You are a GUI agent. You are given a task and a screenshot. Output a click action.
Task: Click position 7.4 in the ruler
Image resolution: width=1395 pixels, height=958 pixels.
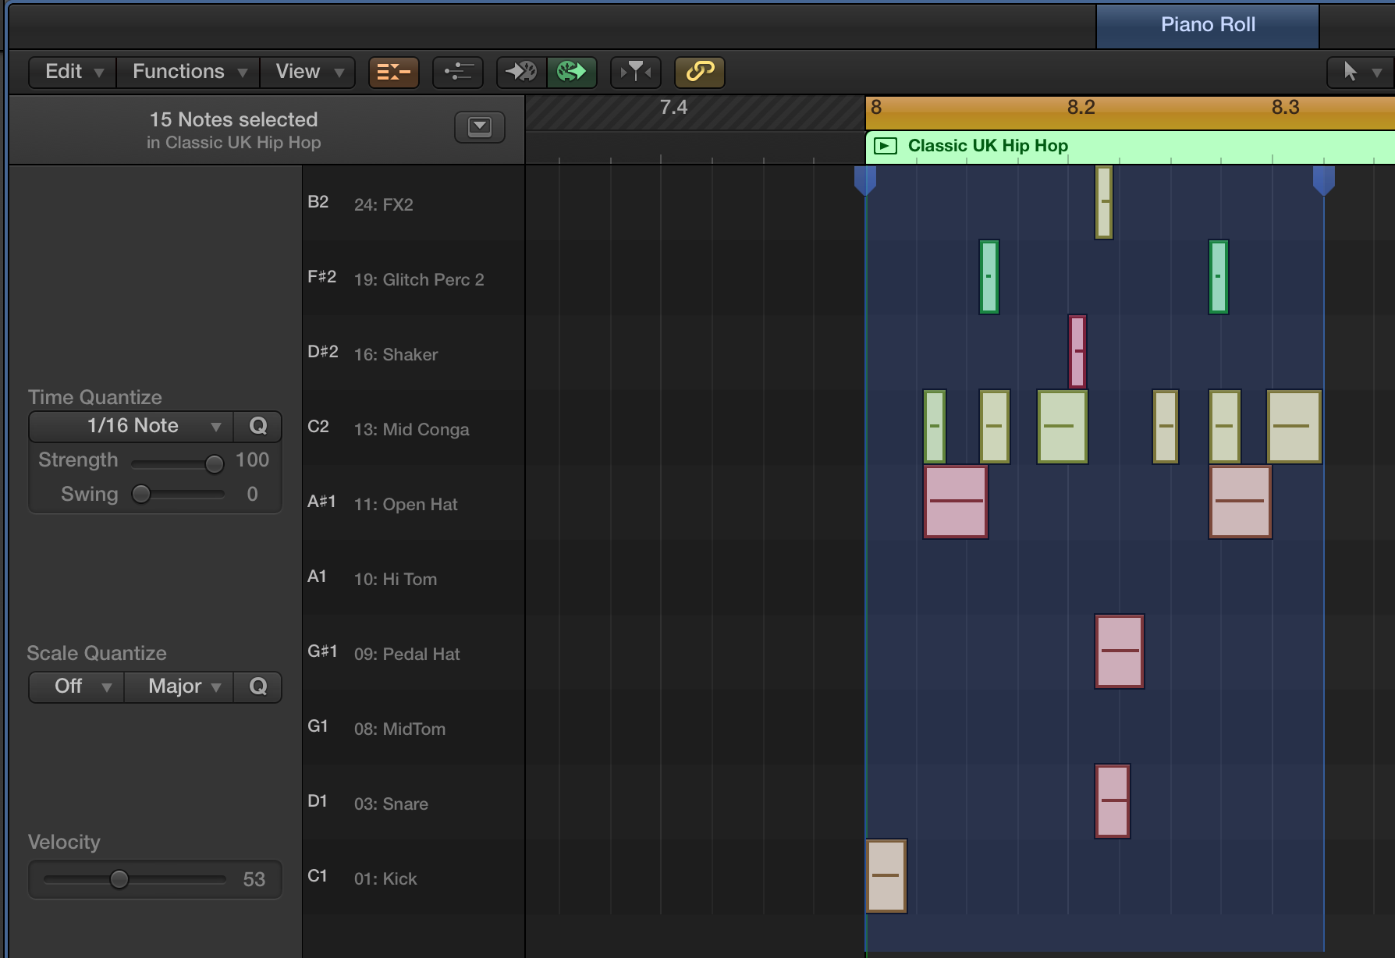(673, 108)
